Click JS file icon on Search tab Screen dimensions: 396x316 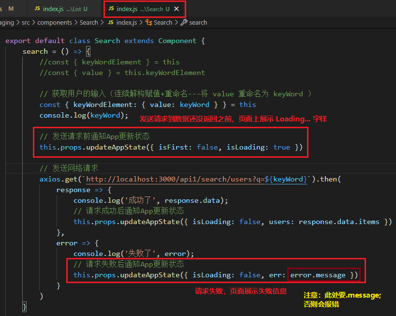pos(111,9)
